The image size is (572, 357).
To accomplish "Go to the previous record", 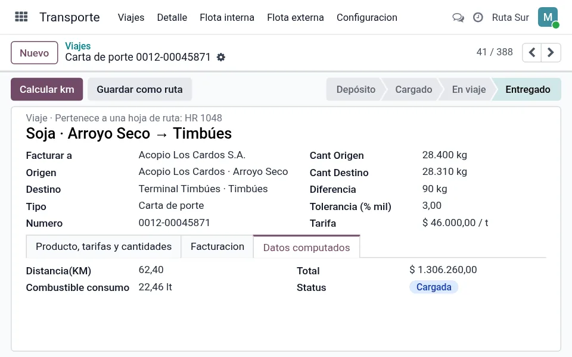I will click(x=532, y=52).
